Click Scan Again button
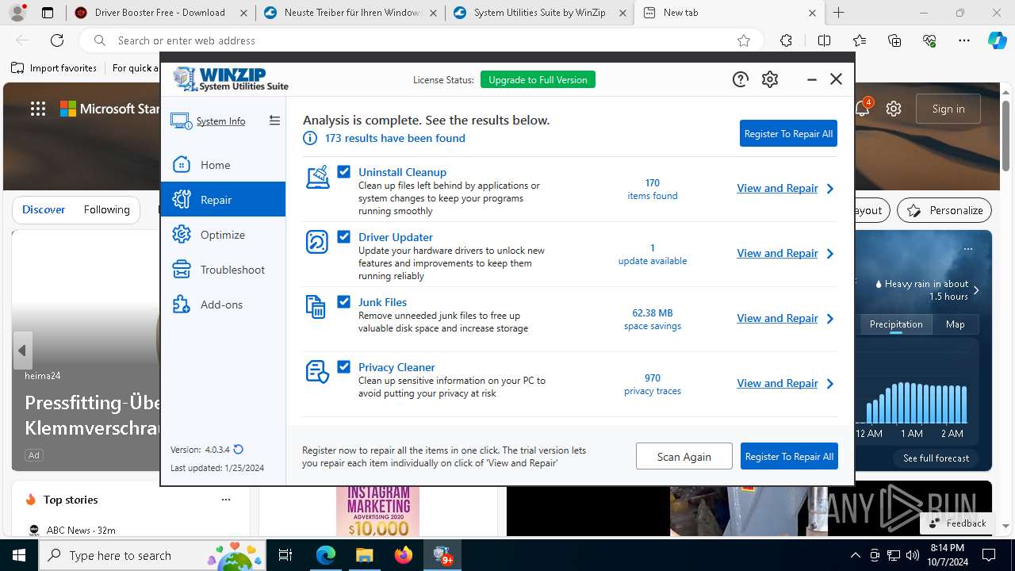The image size is (1015, 571). (684, 457)
